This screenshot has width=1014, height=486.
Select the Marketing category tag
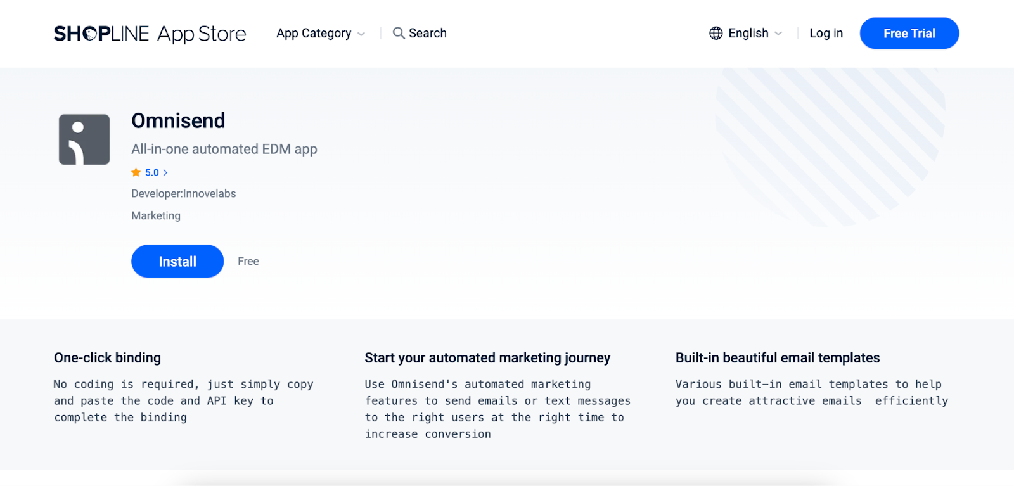point(156,215)
